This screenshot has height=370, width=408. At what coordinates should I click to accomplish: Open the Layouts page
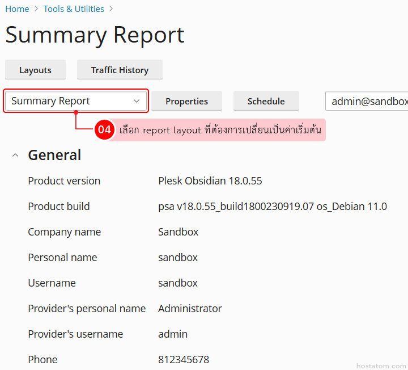pos(35,70)
